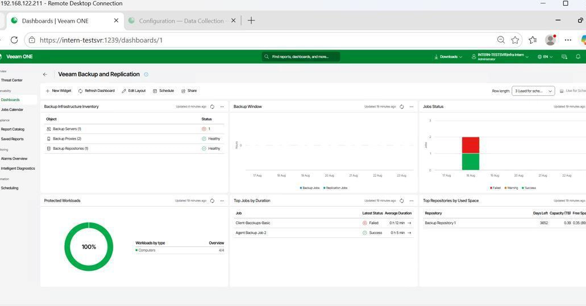
Task: Open Report Catalog in sidebar
Action: [13, 129]
